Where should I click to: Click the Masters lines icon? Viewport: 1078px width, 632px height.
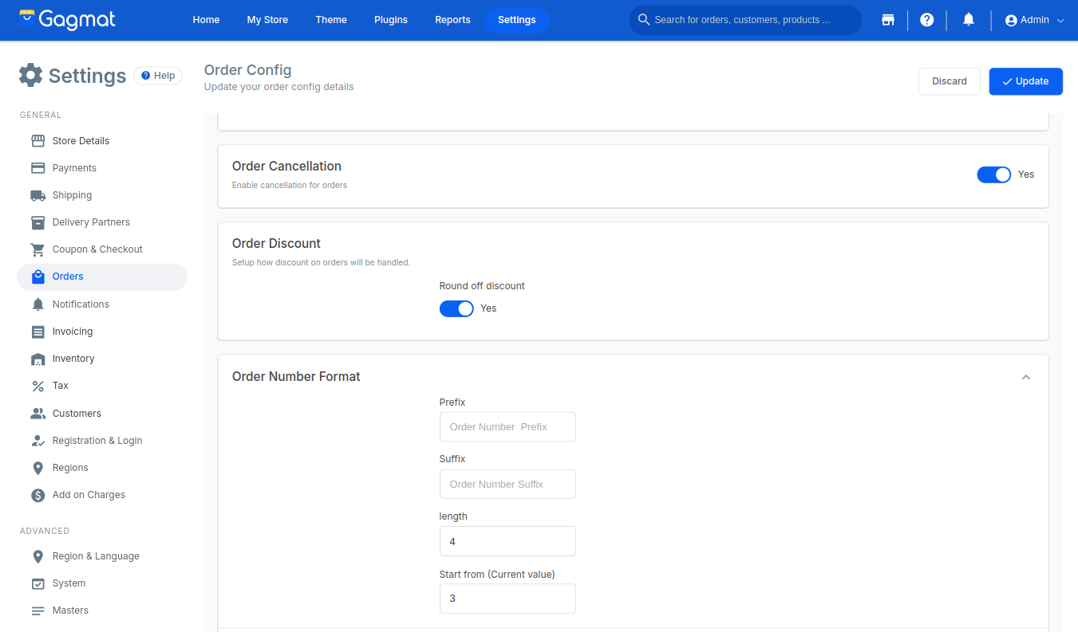[38, 610]
